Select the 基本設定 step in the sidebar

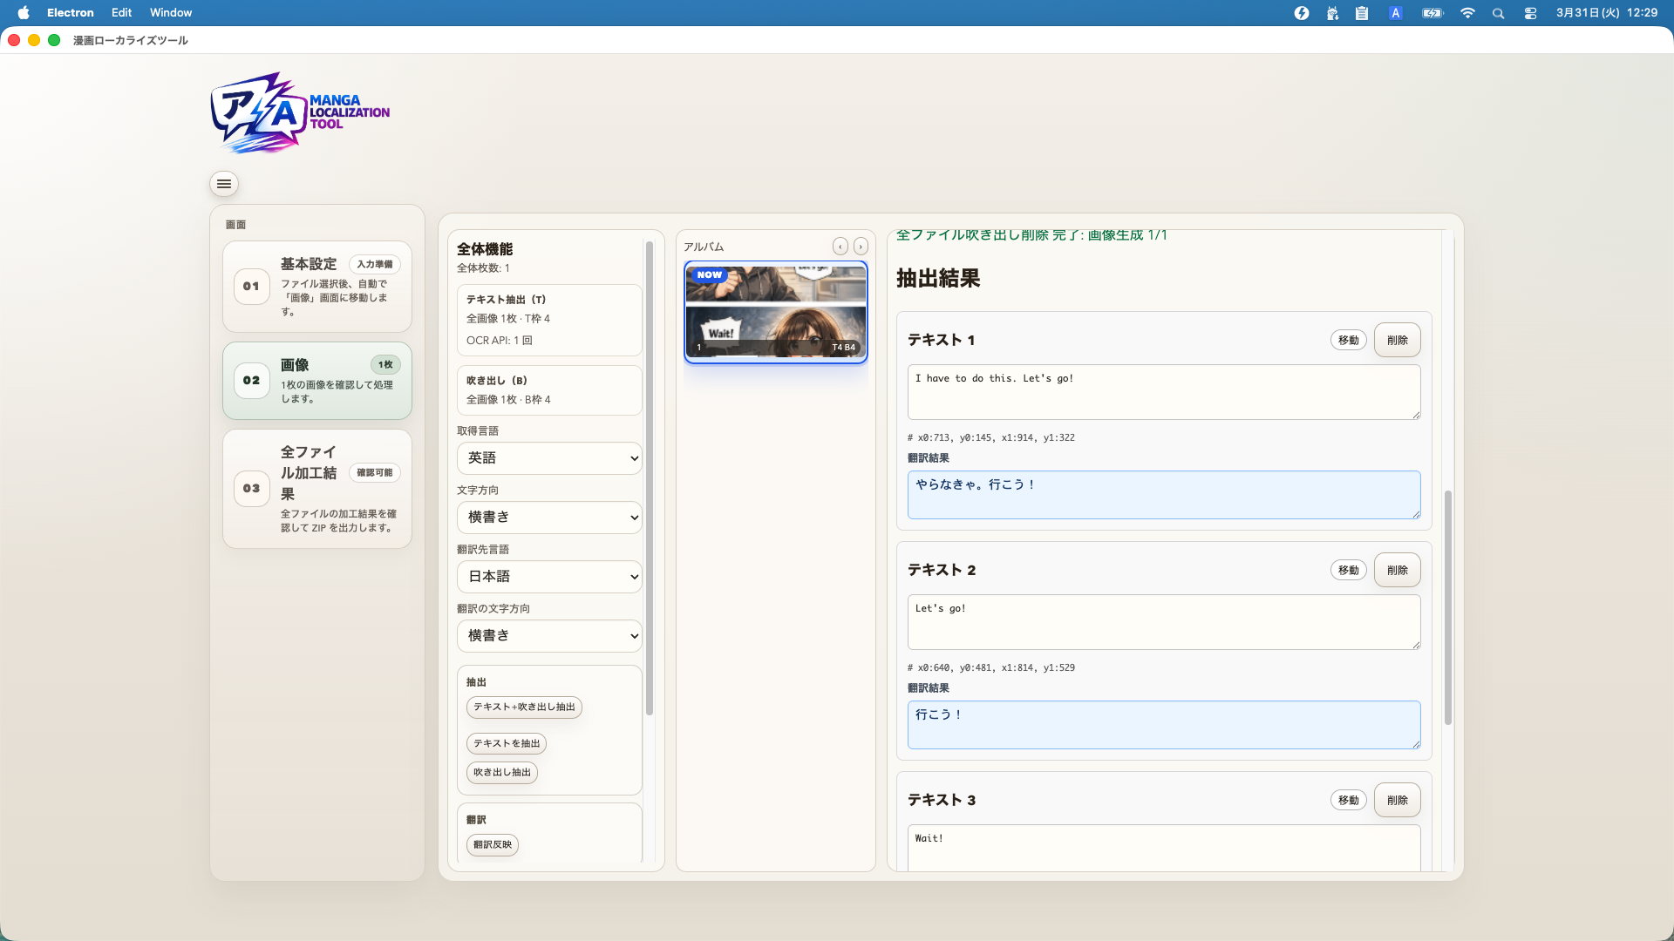[x=316, y=286]
